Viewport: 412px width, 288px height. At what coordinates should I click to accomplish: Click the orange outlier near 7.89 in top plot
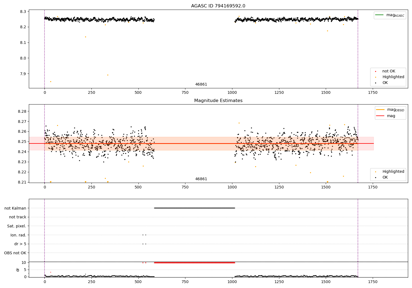[108, 75]
